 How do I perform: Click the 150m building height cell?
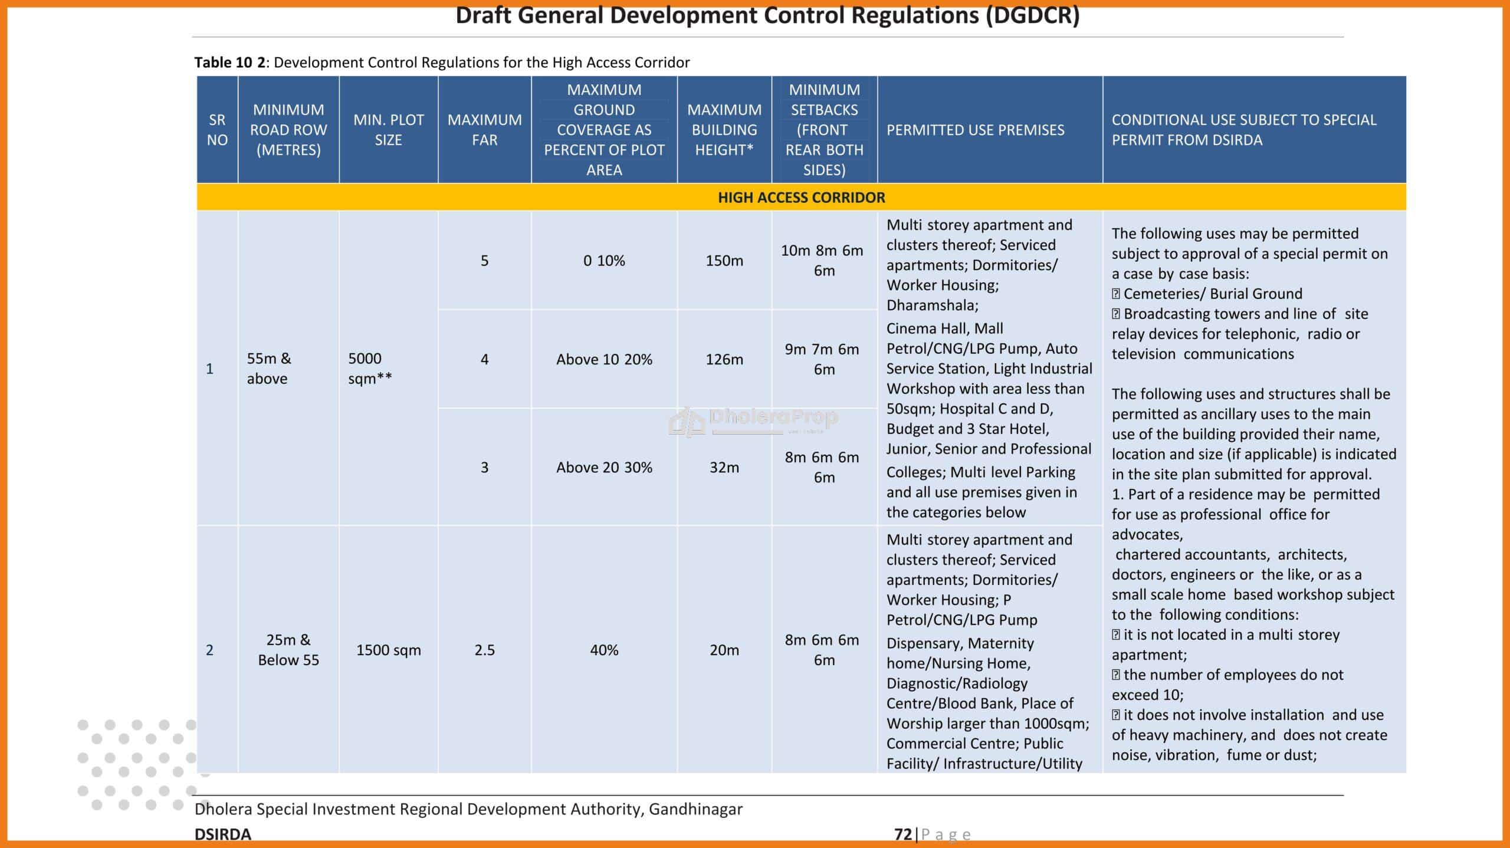click(724, 261)
